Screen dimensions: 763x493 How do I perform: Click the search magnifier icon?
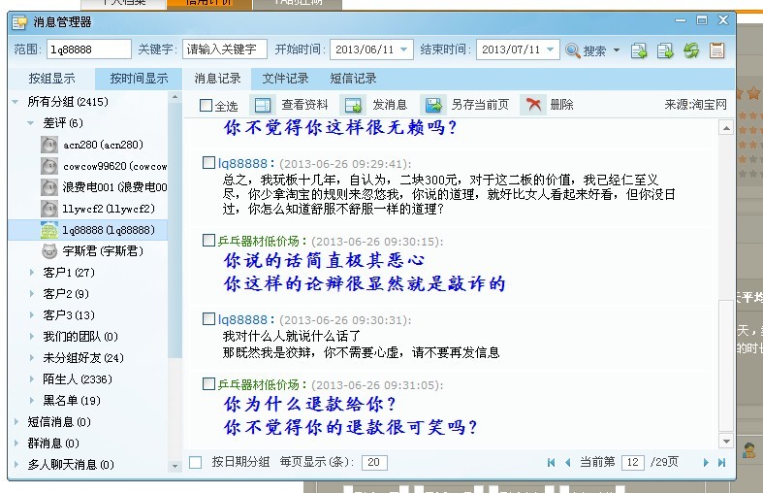pos(573,49)
